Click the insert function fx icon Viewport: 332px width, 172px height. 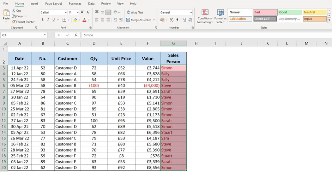76,35
